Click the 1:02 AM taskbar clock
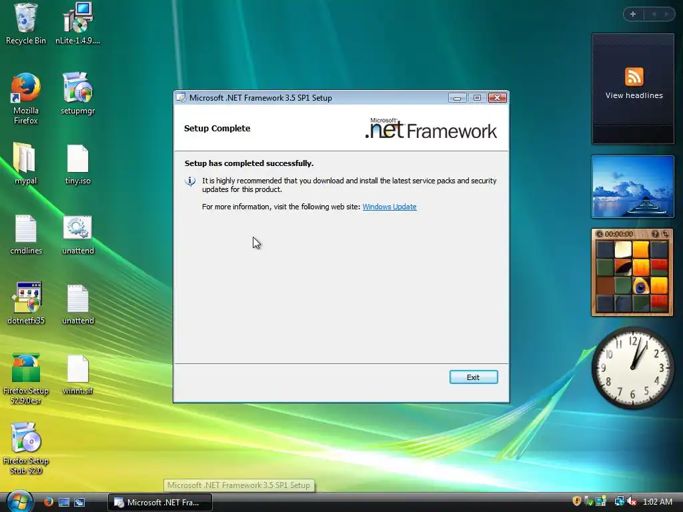This screenshot has height=512, width=683. click(x=657, y=501)
